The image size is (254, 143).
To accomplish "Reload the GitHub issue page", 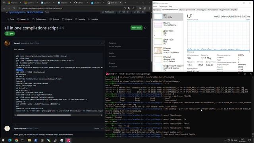I will (14, 8).
